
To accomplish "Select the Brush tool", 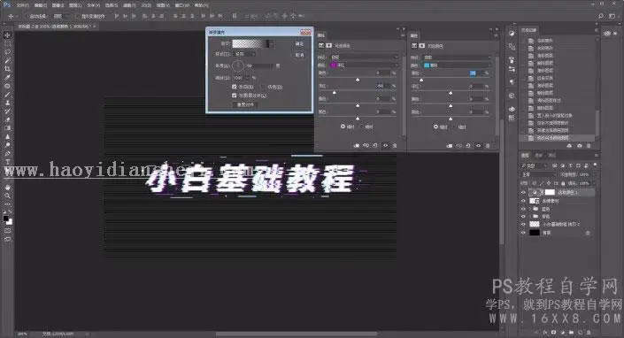I will 8,95.
